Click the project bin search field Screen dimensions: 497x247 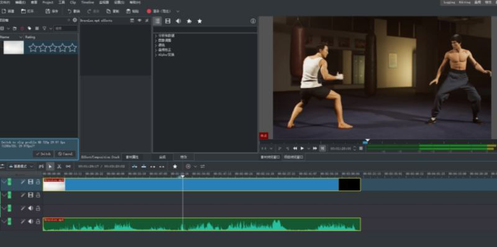66,28
